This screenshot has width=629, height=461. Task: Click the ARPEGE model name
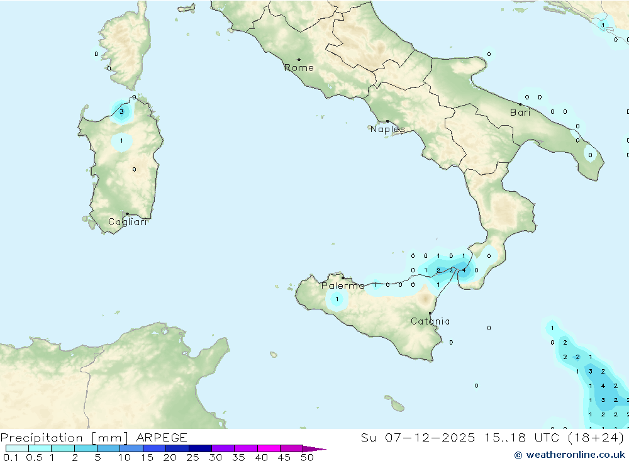click(x=162, y=437)
